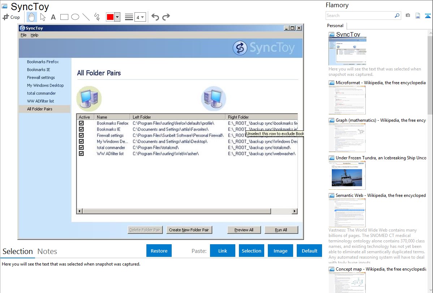
Task: Click the Concept map snapshot title
Action: [381, 269]
